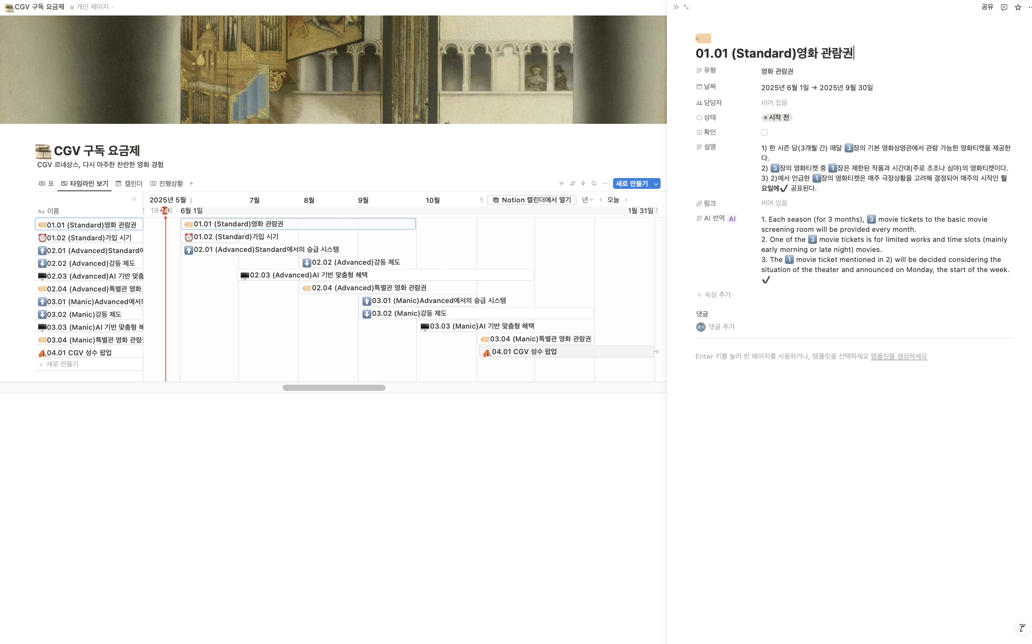
Task: Select the 타임라인 보기 tab
Action: (x=84, y=183)
